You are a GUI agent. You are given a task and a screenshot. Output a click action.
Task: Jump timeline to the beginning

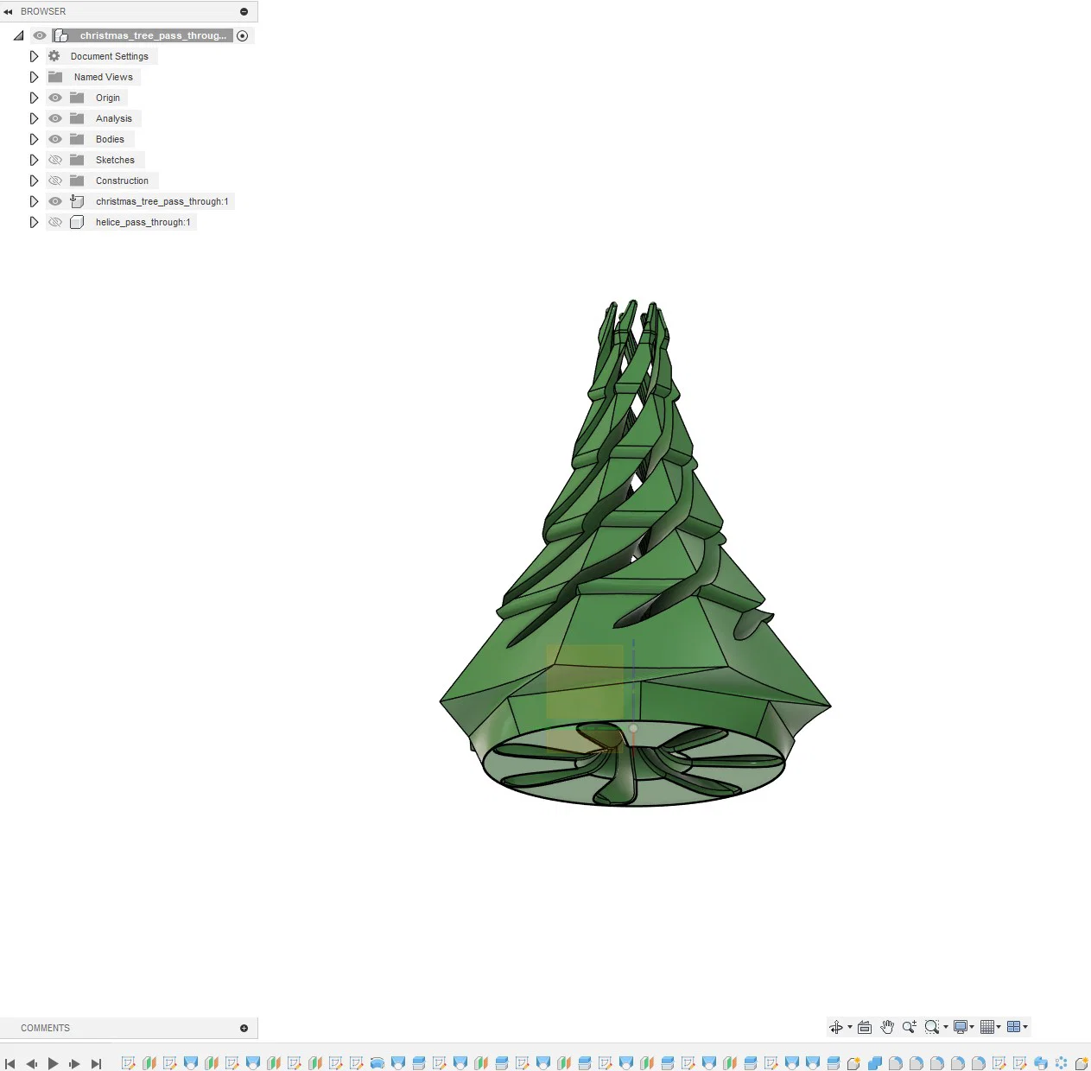coord(10,1064)
